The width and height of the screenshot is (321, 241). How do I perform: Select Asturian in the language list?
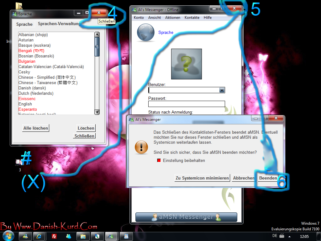coord(26,40)
